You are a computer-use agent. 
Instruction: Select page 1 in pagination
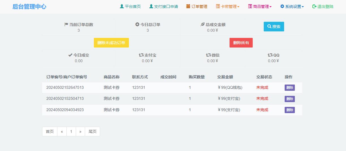[71, 131]
